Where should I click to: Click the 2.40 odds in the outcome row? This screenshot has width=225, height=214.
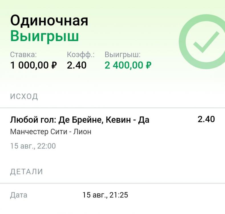206,119
